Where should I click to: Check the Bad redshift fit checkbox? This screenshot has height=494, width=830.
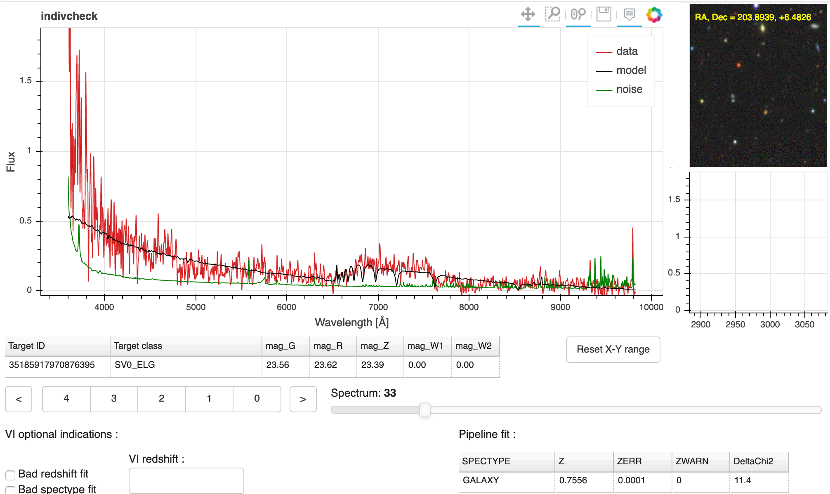pos(11,474)
